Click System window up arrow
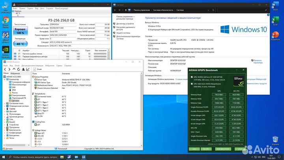Screen dimensions: 284x160 (x=126, y=10)
